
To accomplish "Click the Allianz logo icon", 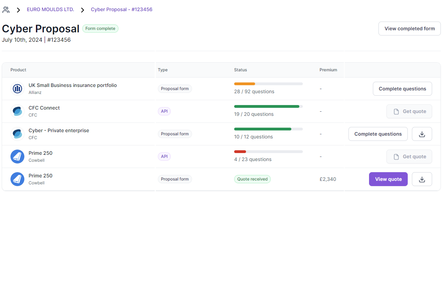I will [17, 89].
